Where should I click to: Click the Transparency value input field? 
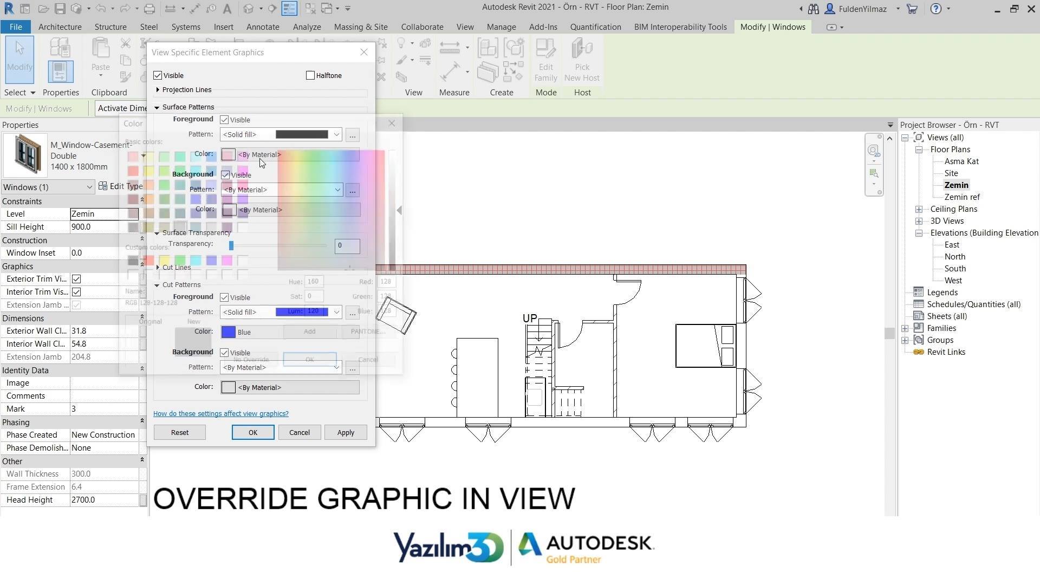pos(347,246)
